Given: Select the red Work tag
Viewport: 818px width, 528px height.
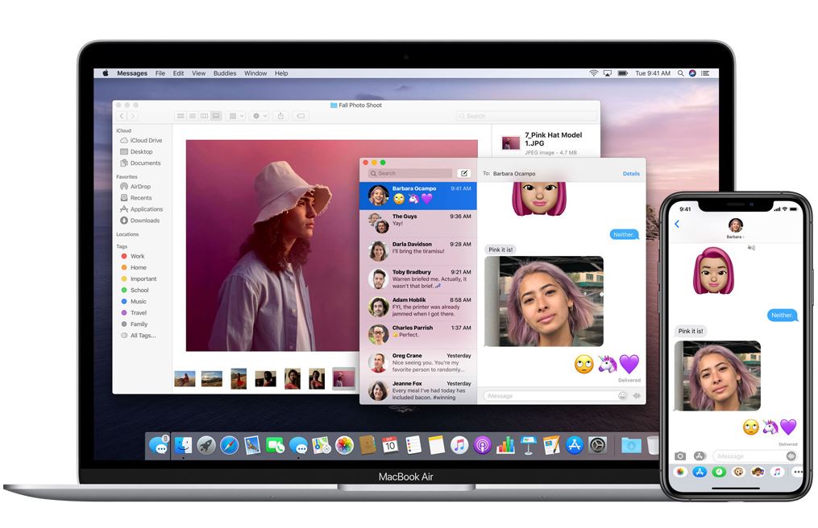Looking at the screenshot, I should pos(133,256).
